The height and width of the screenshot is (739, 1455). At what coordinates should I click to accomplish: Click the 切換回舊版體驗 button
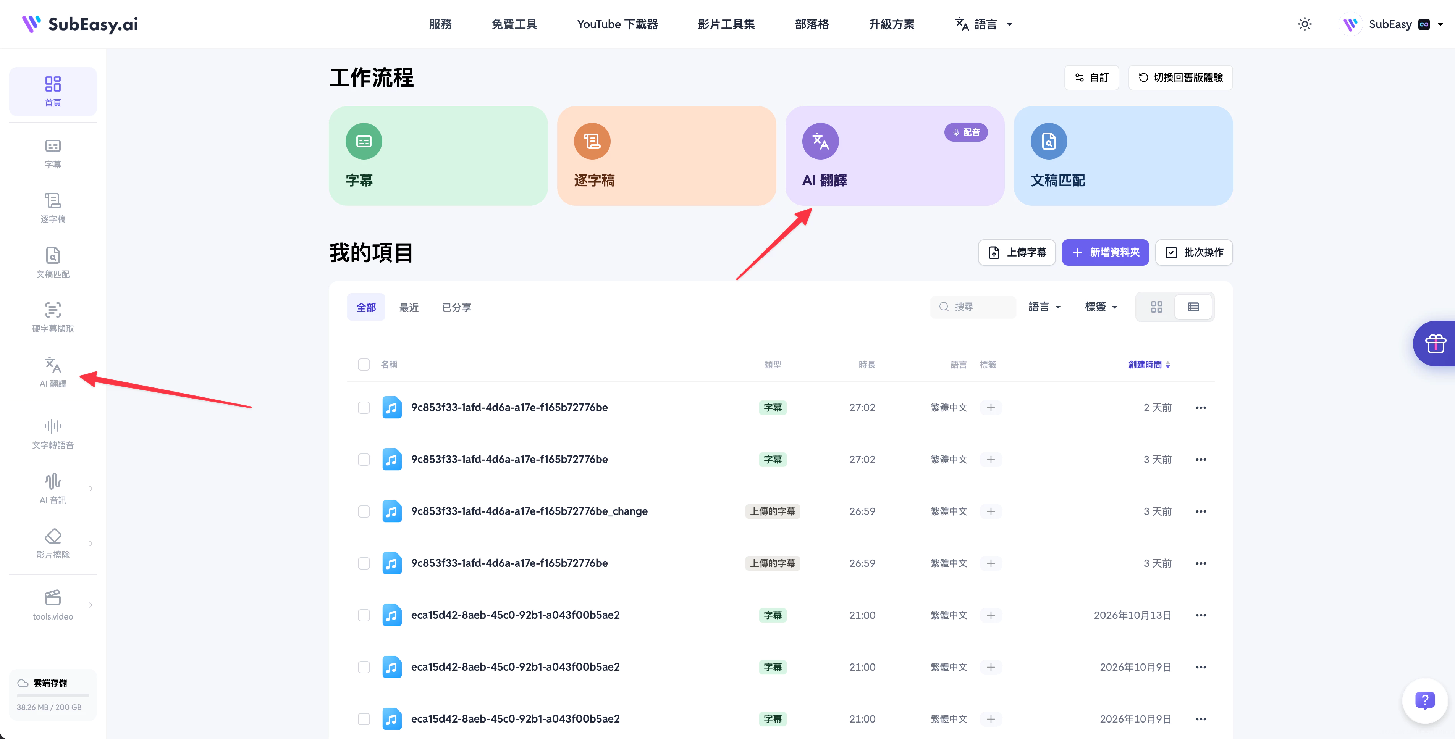[x=1180, y=77]
